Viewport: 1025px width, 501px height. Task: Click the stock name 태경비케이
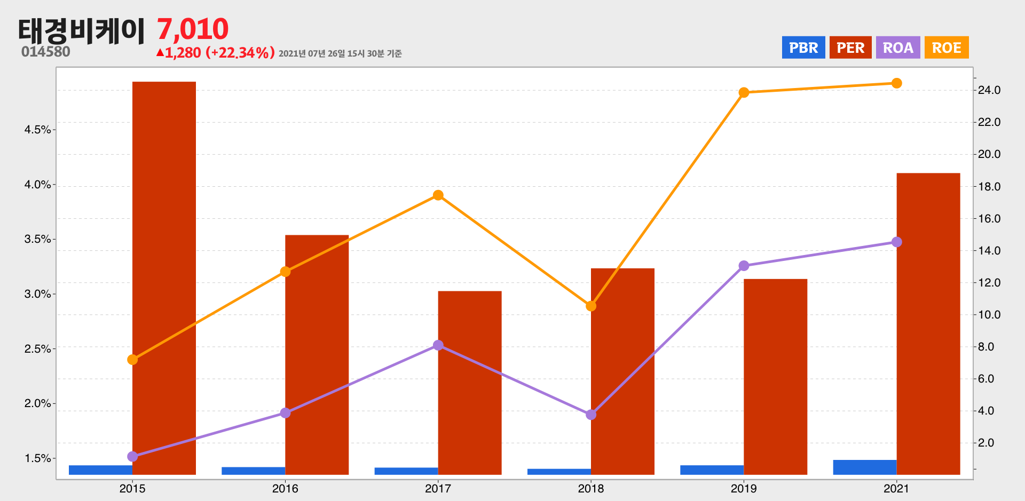point(81,30)
